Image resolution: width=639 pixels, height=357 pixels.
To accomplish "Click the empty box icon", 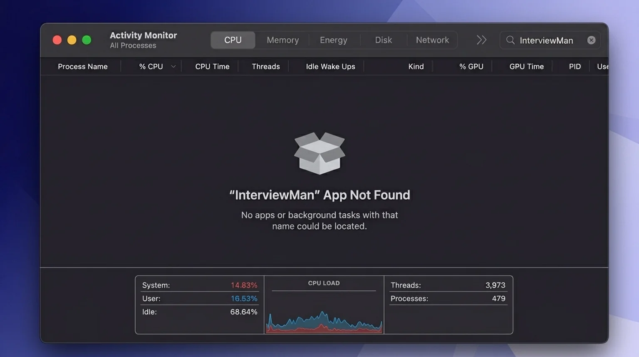I will (x=319, y=153).
